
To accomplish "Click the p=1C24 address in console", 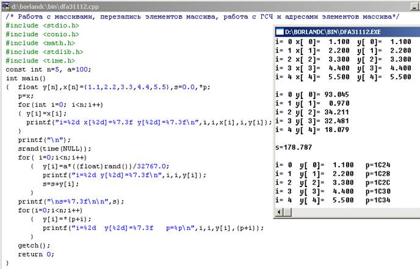I will [378, 165].
